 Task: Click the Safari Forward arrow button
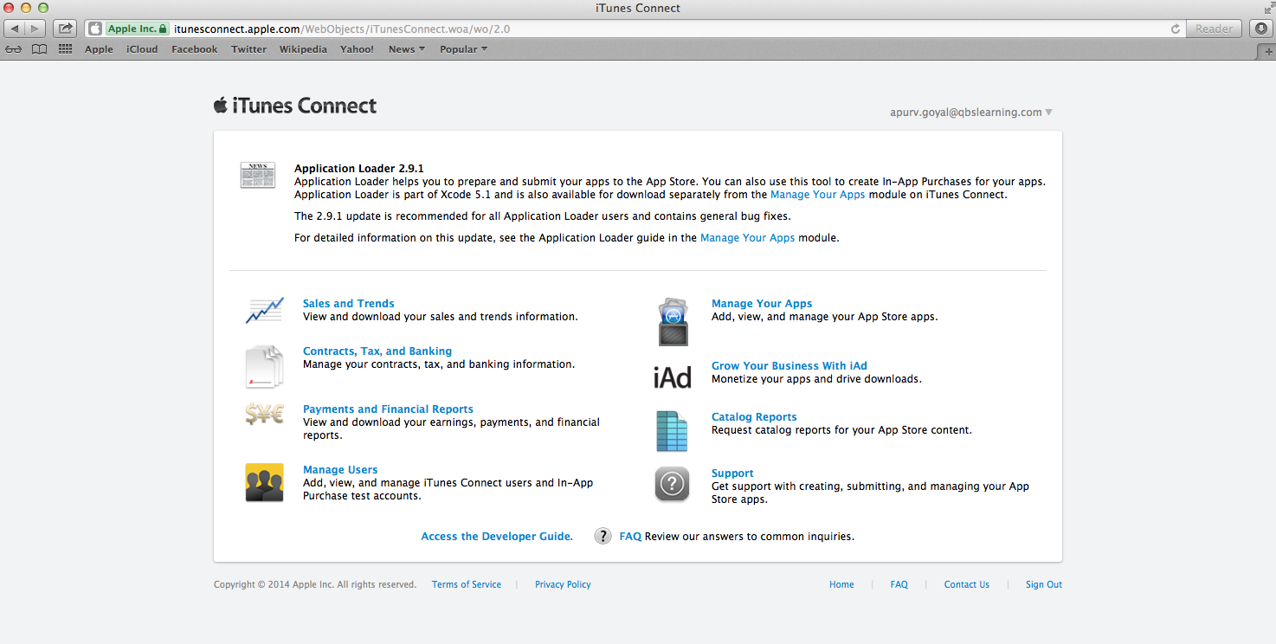point(36,29)
